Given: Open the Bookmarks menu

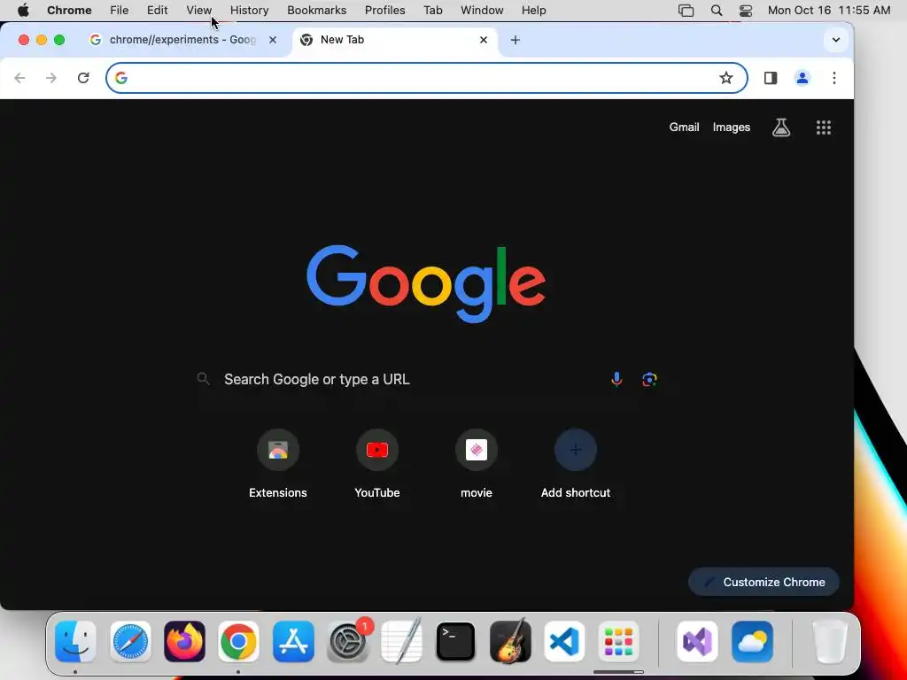Looking at the screenshot, I should (316, 11).
